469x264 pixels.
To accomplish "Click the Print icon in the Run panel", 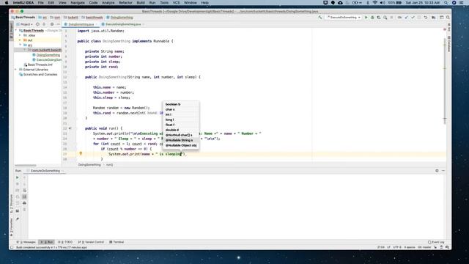I will click(24, 203).
